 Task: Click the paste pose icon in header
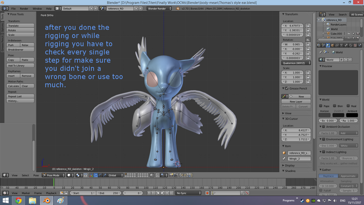186,175
